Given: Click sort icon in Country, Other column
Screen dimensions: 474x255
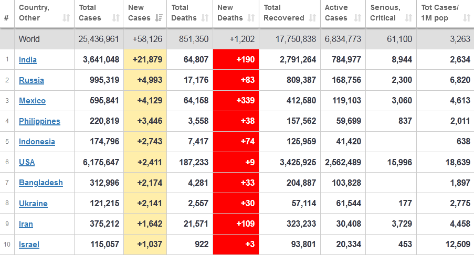Looking at the screenshot, I should pyautogui.click(x=66, y=18).
